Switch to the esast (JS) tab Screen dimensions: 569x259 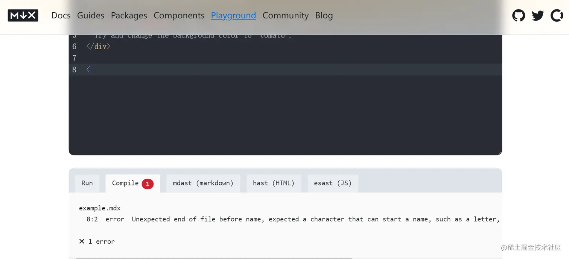333,183
